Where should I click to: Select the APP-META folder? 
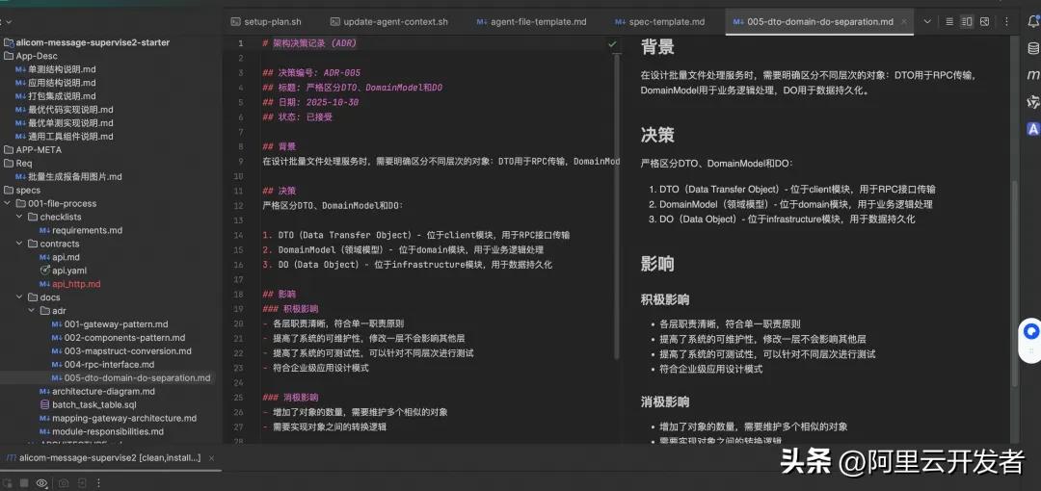[33, 150]
